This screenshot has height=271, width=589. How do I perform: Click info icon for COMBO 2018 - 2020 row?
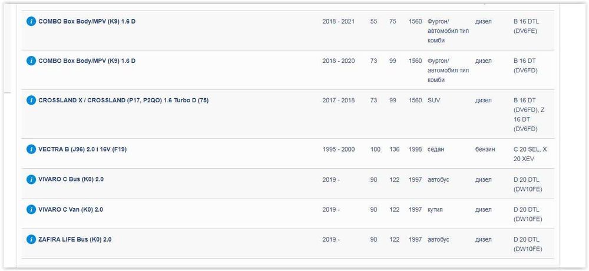(31, 61)
